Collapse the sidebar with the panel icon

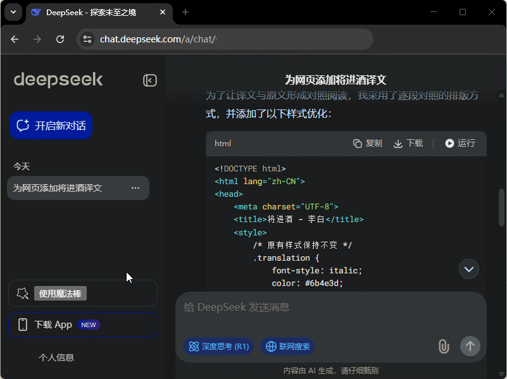coord(149,80)
